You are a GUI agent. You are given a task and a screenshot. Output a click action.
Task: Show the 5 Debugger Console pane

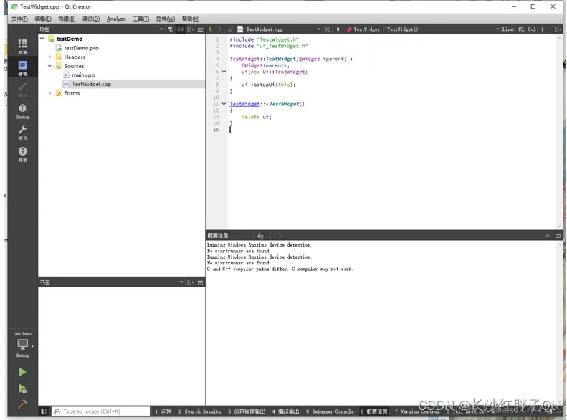[x=330, y=411]
